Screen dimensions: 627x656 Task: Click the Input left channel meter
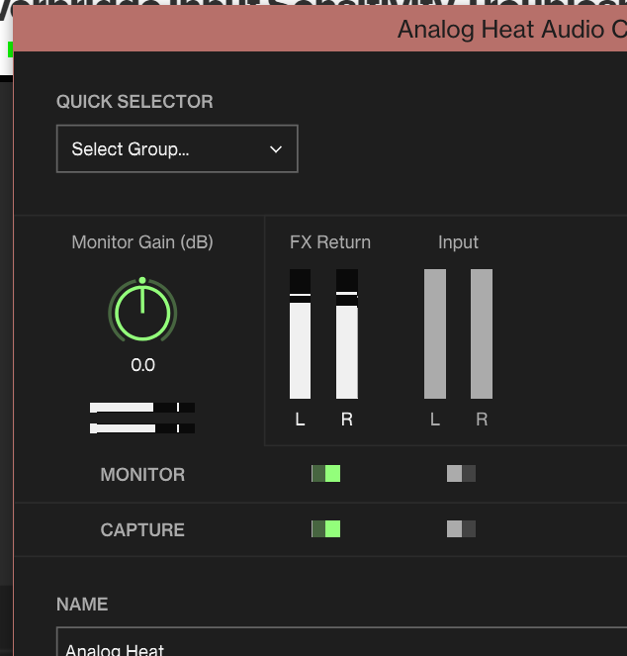tap(435, 335)
